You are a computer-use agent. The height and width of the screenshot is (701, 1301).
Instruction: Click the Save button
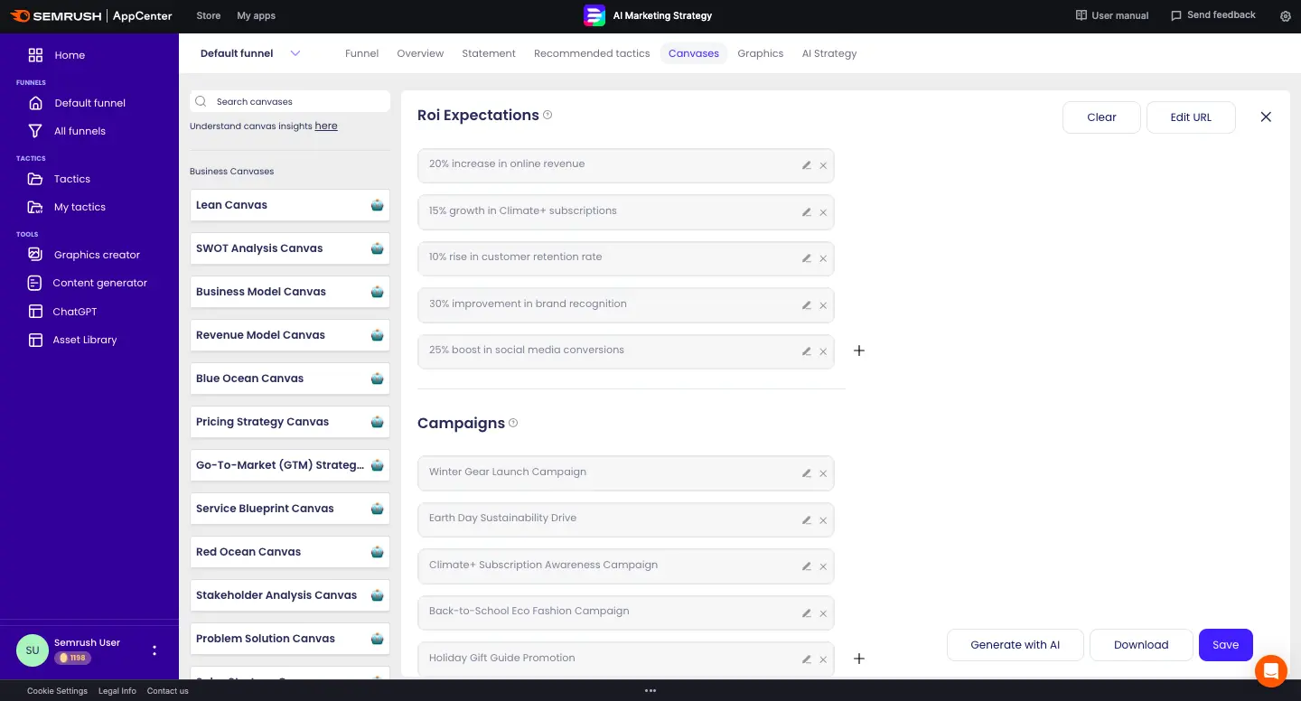(1225, 645)
